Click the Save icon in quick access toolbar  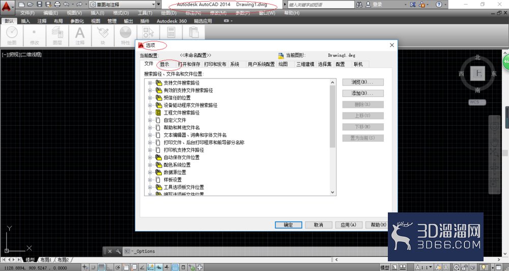point(39,5)
